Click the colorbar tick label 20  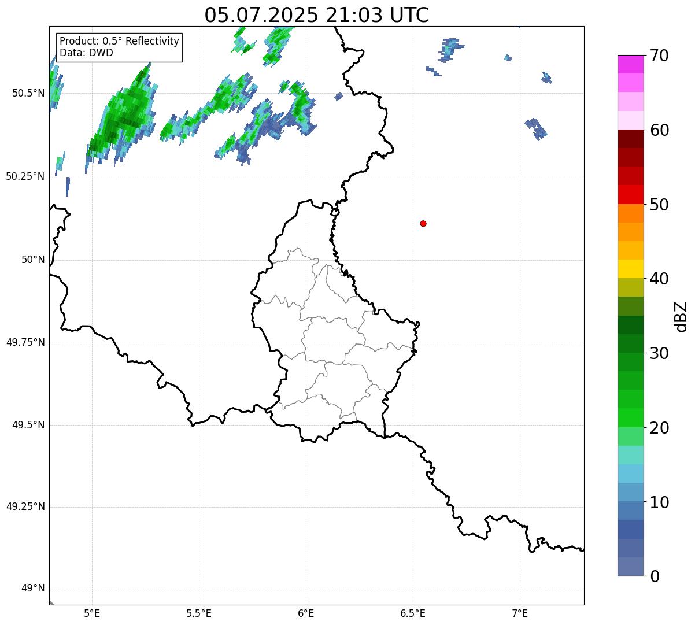pos(659,428)
